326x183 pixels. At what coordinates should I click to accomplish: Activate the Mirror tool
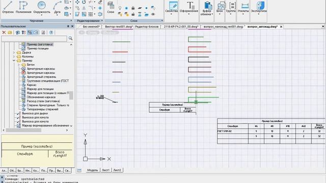tap(84, 8)
